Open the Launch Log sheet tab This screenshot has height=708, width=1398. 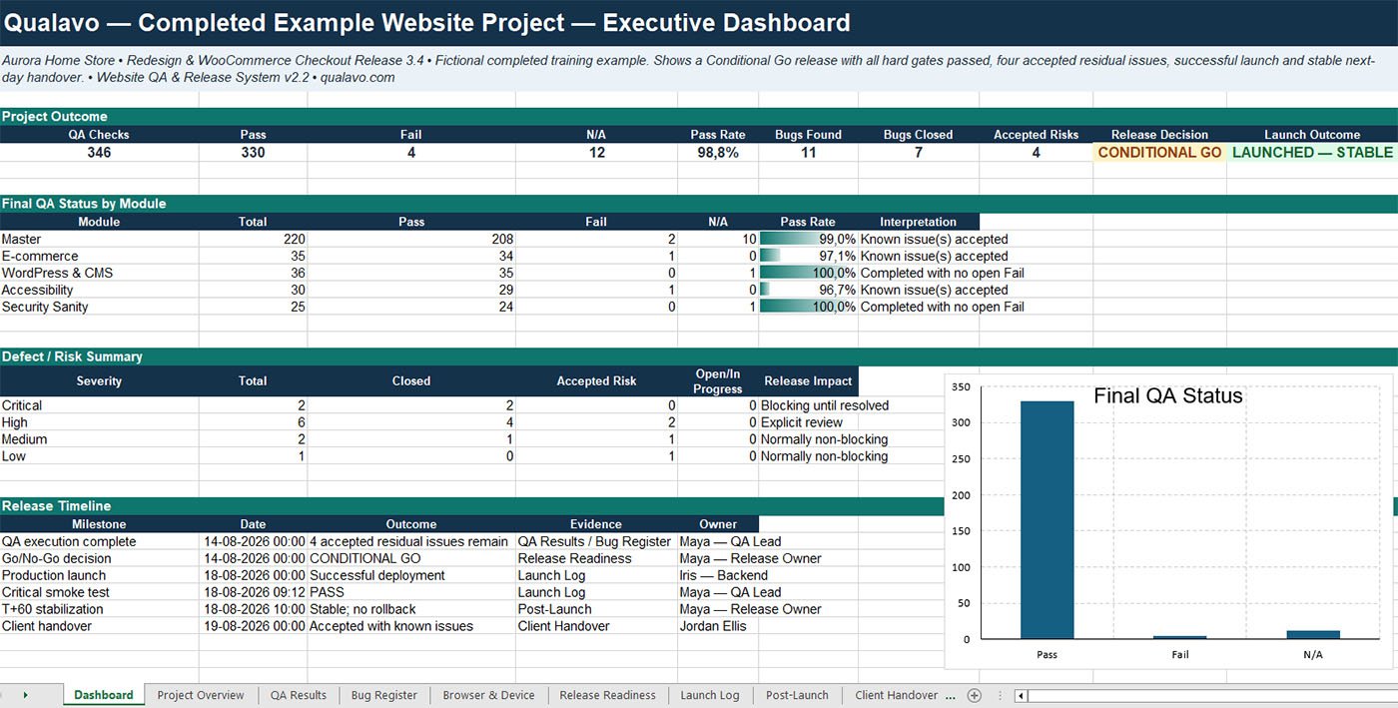pos(710,695)
